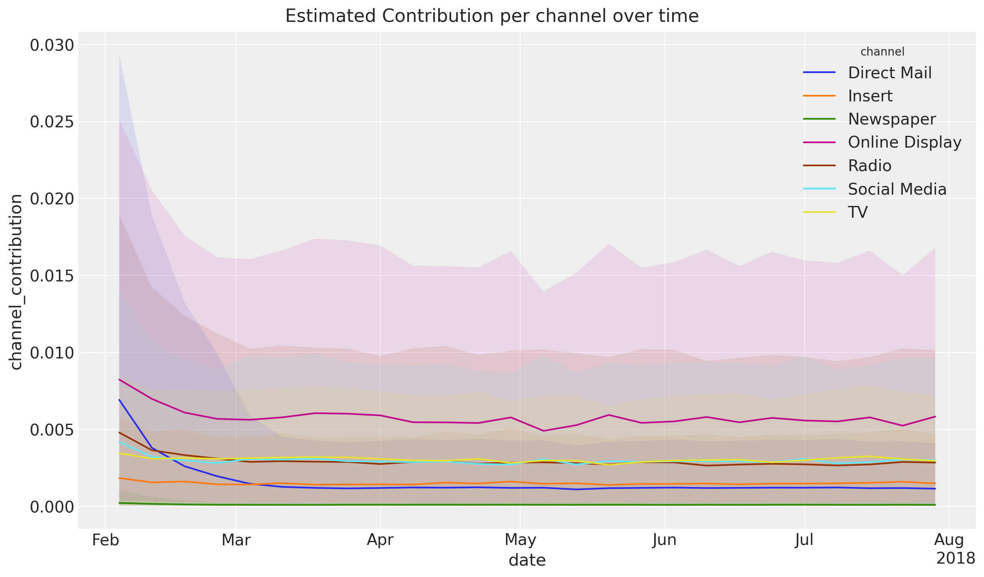
Task: Click the Social Media cyan legend line
Action: (x=819, y=189)
